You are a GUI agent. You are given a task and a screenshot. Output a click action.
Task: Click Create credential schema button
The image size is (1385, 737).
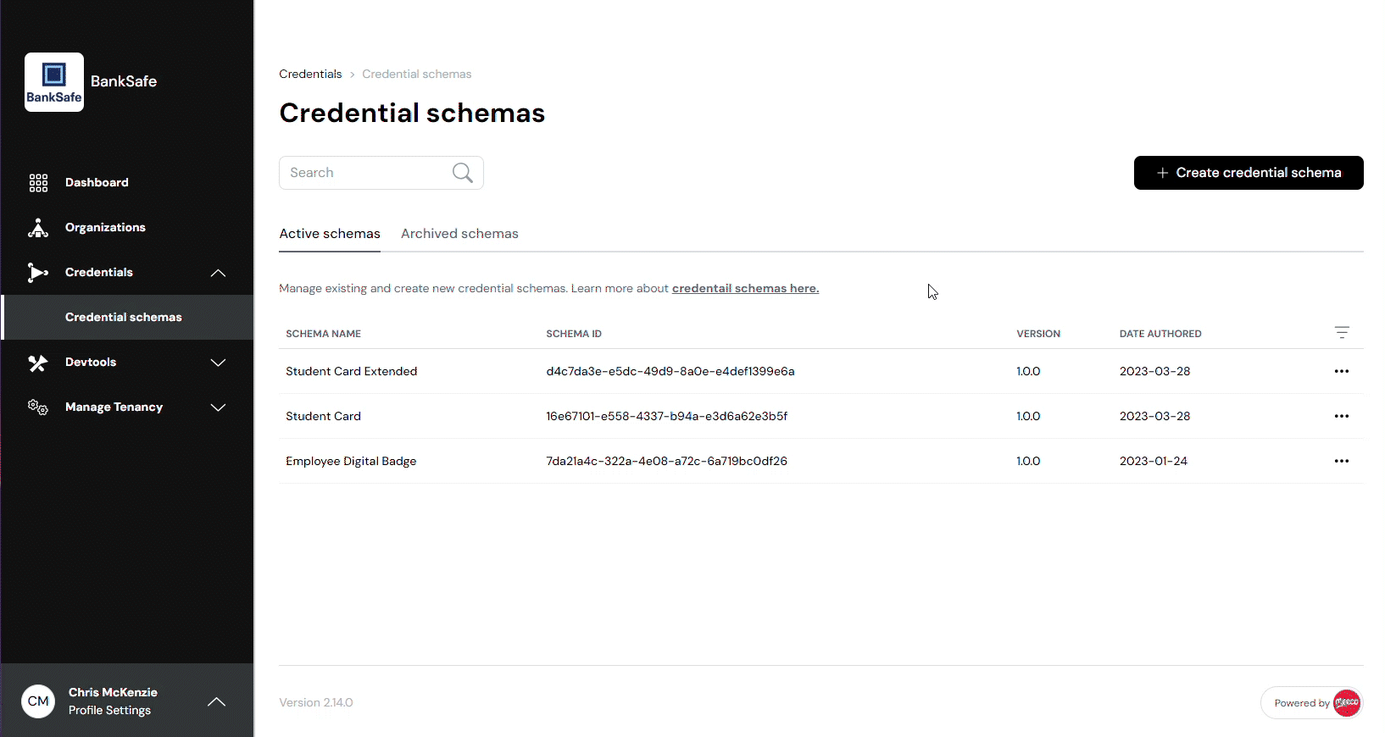(x=1249, y=173)
